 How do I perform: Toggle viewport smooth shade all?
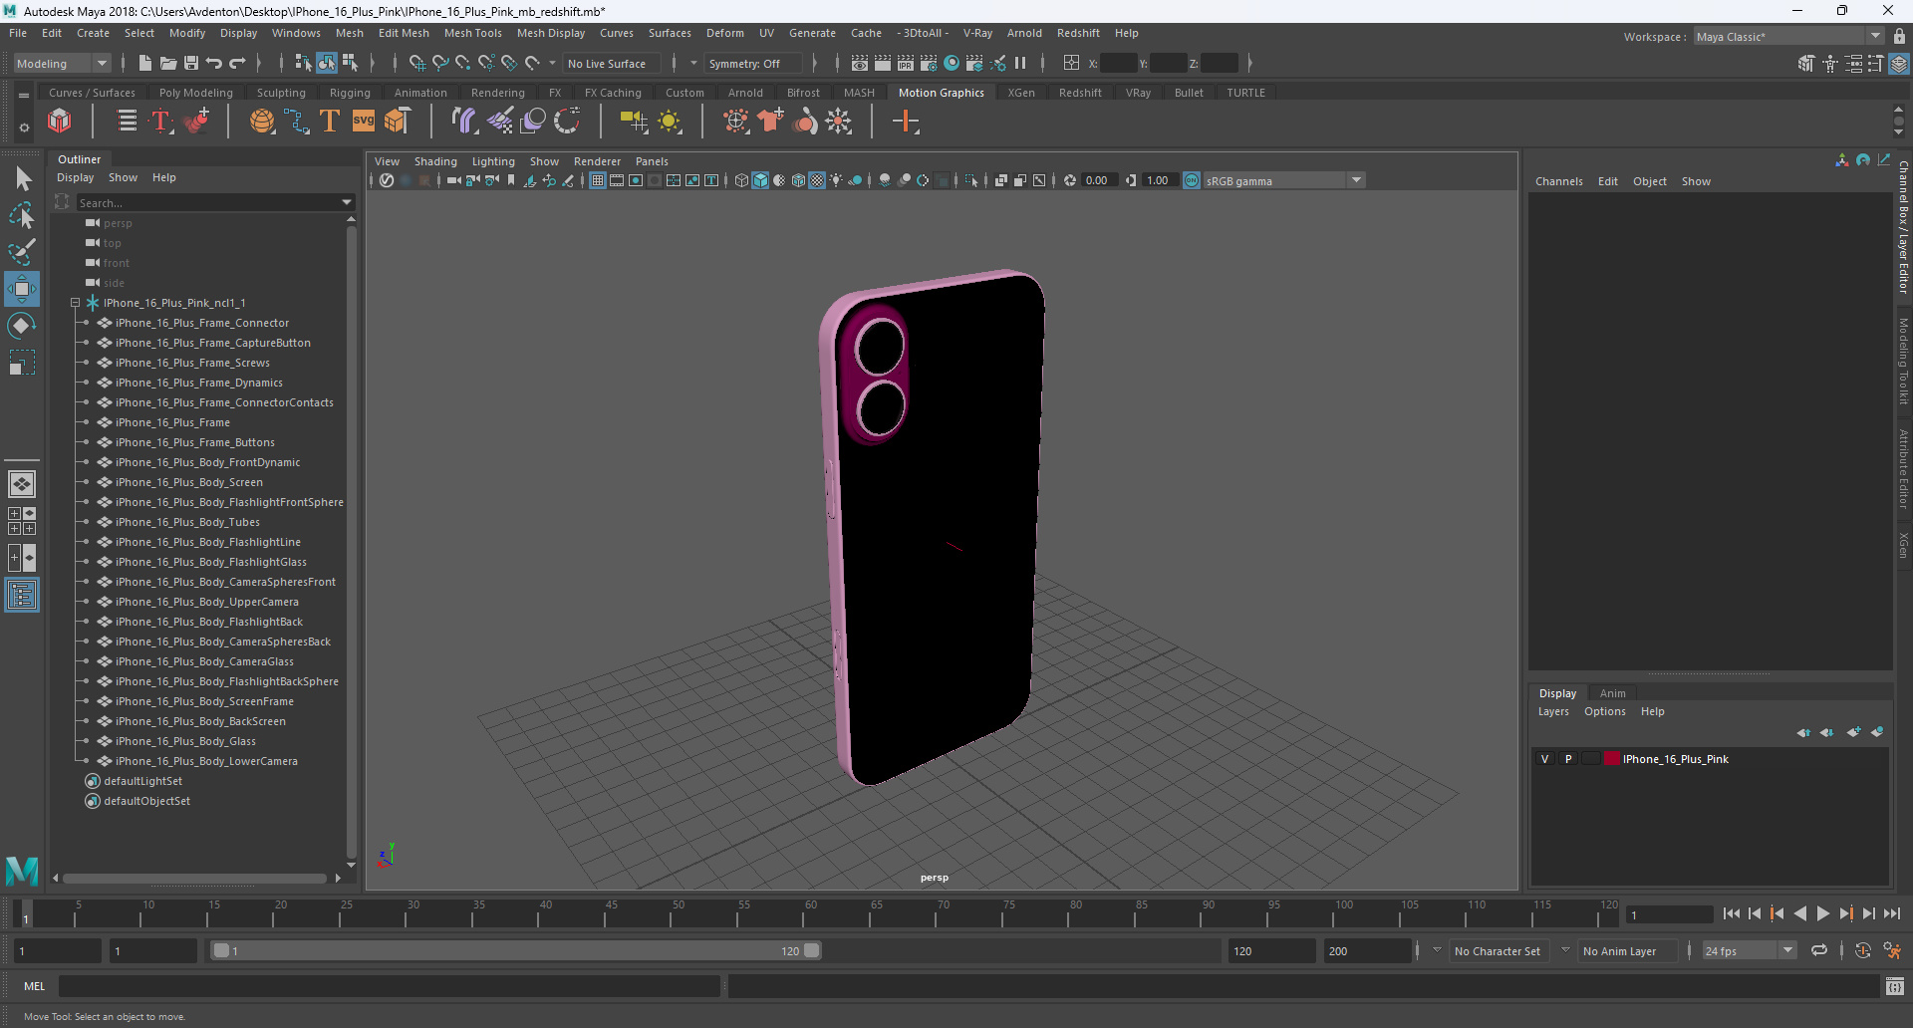pos(760,180)
